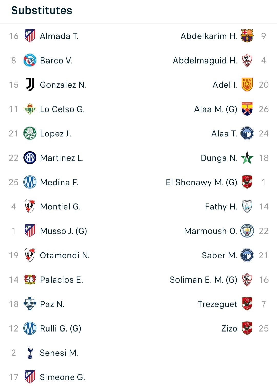Select the Palmeiras logo next to Lopez J.
This screenshot has height=391, width=277.
click(30, 133)
